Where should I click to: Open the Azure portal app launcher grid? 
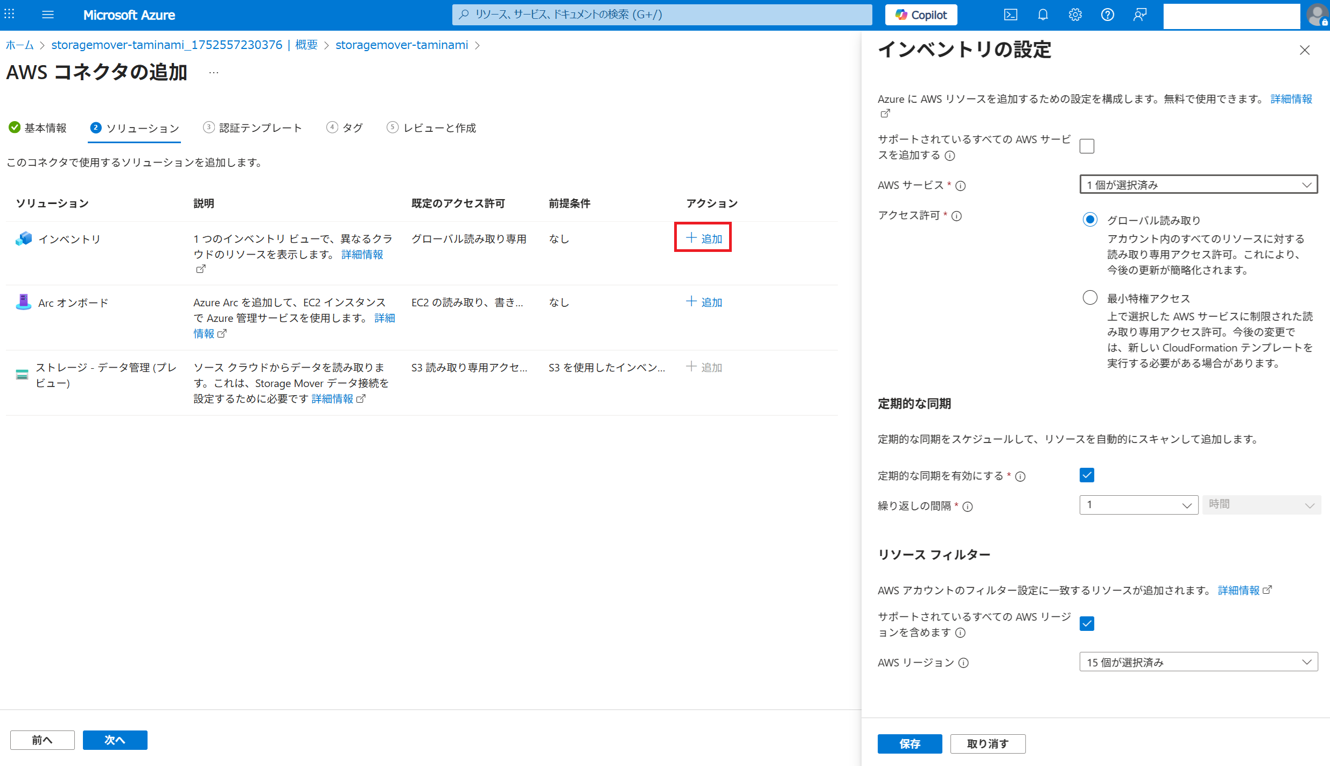[9, 15]
